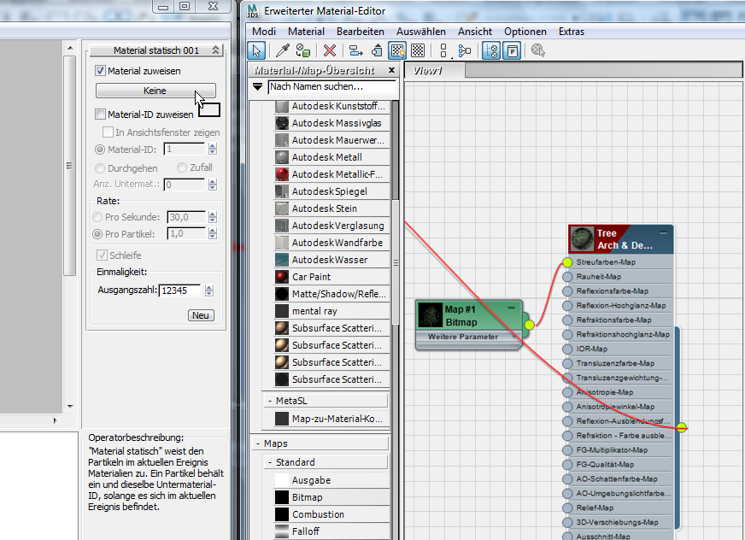Click Streufarben-Map input socket
745x540 pixels.
coord(568,262)
